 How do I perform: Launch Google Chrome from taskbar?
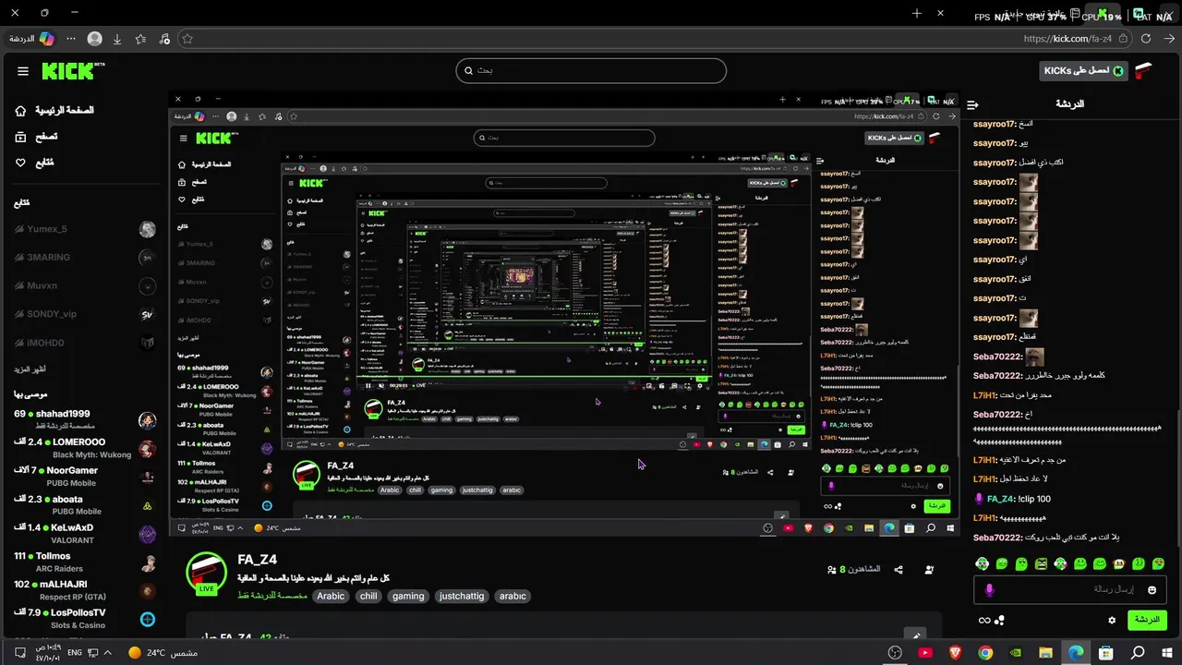(985, 653)
